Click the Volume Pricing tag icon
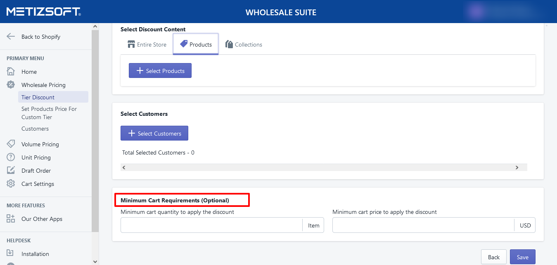Screen dimensions: 557x265 [11, 144]
